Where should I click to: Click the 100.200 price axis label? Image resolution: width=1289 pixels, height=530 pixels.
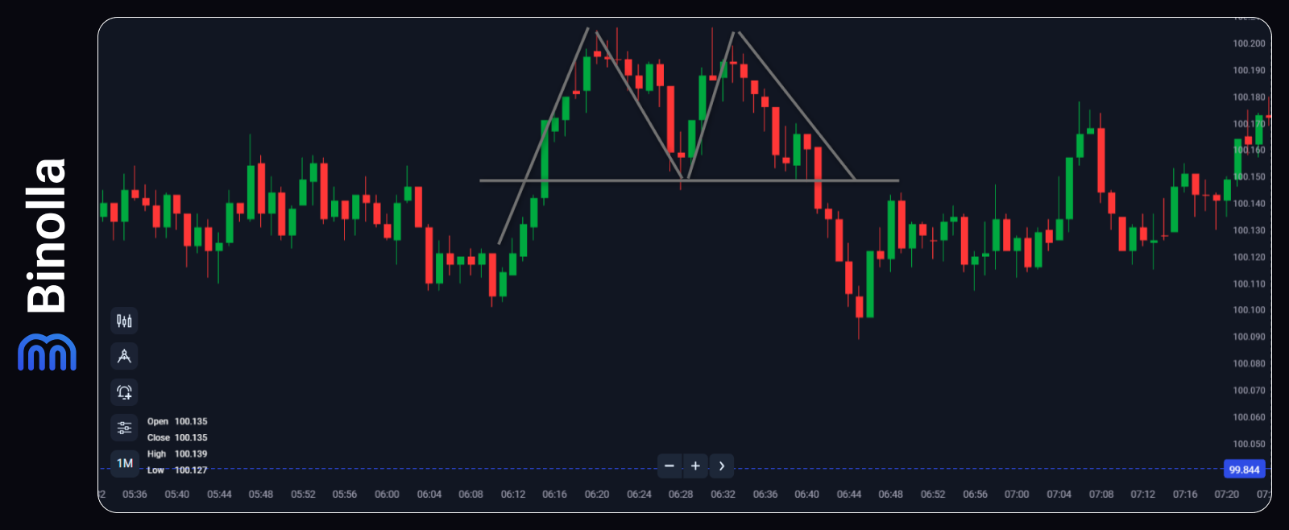[x=1249, y=43]
